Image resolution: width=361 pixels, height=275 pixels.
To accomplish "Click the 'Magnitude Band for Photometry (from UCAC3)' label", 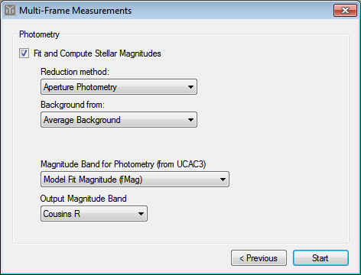I will click(123, 164).
